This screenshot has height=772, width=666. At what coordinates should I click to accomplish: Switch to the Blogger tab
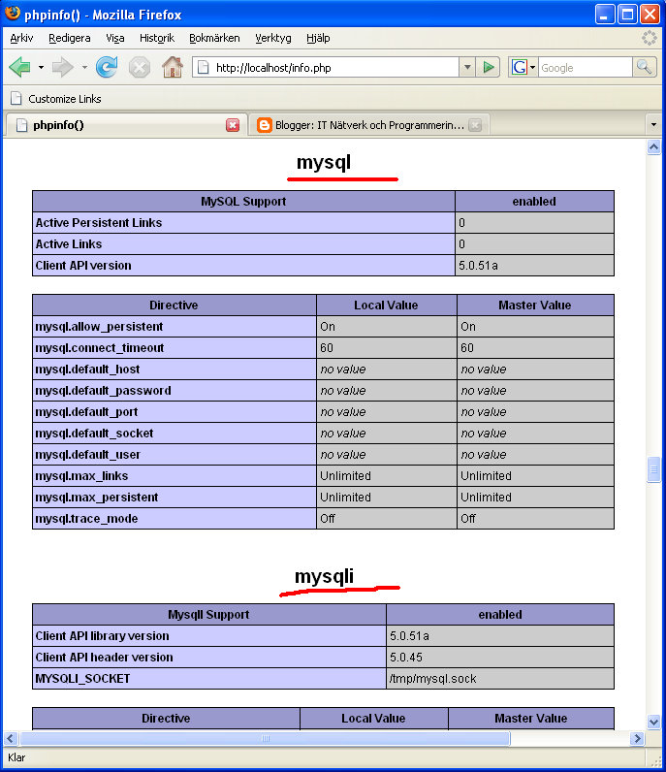369,125
